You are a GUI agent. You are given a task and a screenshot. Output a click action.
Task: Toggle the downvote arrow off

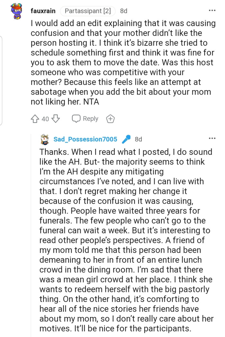(x=55, y=118)
